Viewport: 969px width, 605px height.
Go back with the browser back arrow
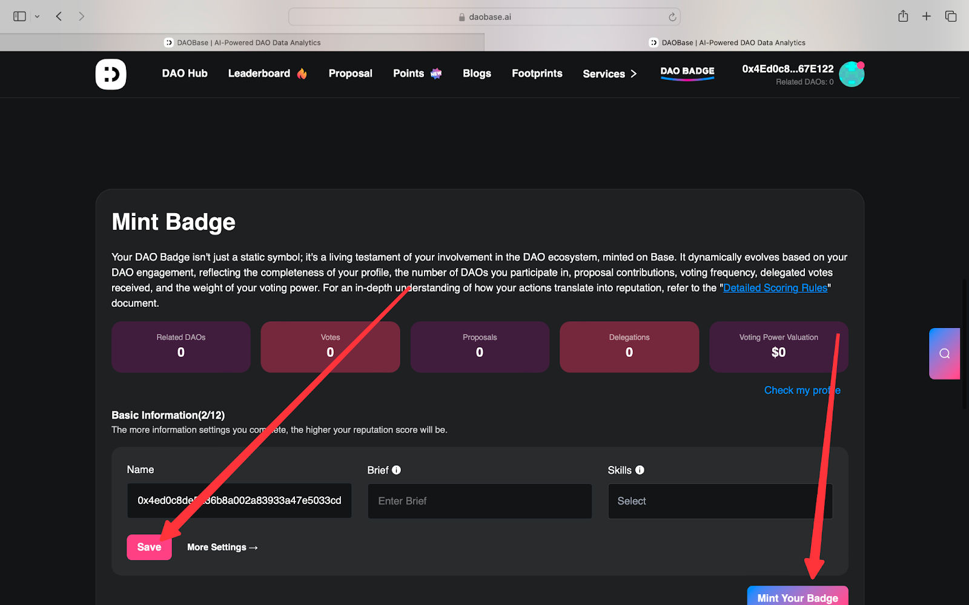[59, 16]
